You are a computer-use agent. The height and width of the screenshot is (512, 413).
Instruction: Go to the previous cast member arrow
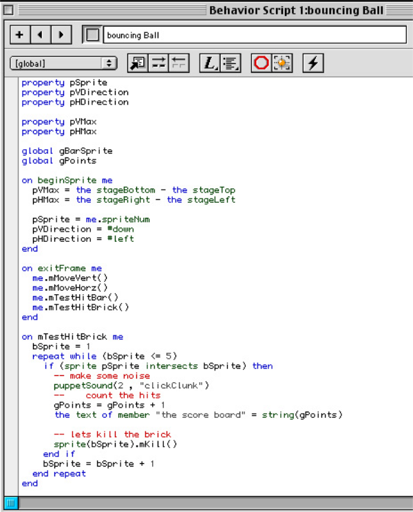point(40,34)
